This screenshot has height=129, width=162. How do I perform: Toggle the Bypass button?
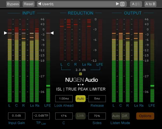(13, 4)
